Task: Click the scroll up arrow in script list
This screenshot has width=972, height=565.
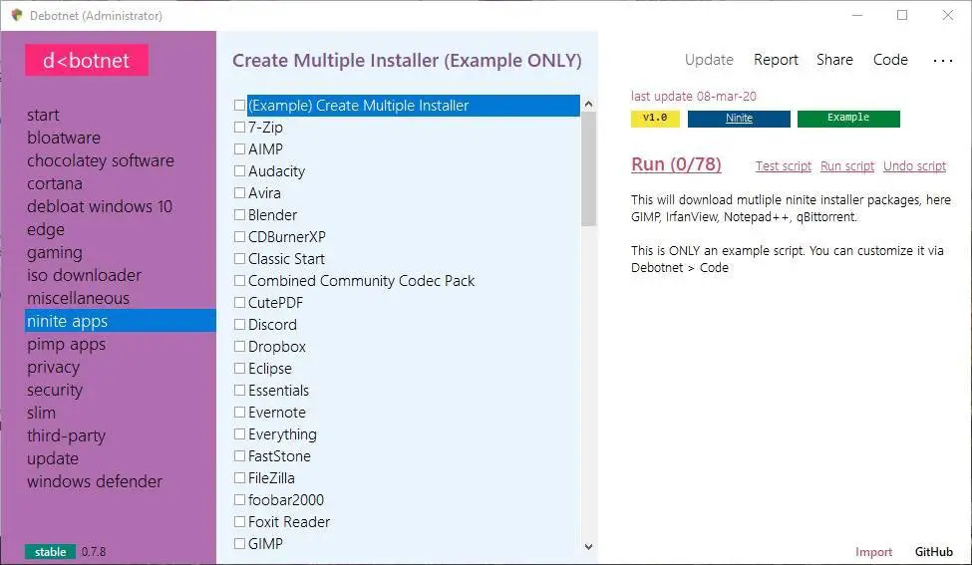Action: pyautogui.click(x=588, y=104)
